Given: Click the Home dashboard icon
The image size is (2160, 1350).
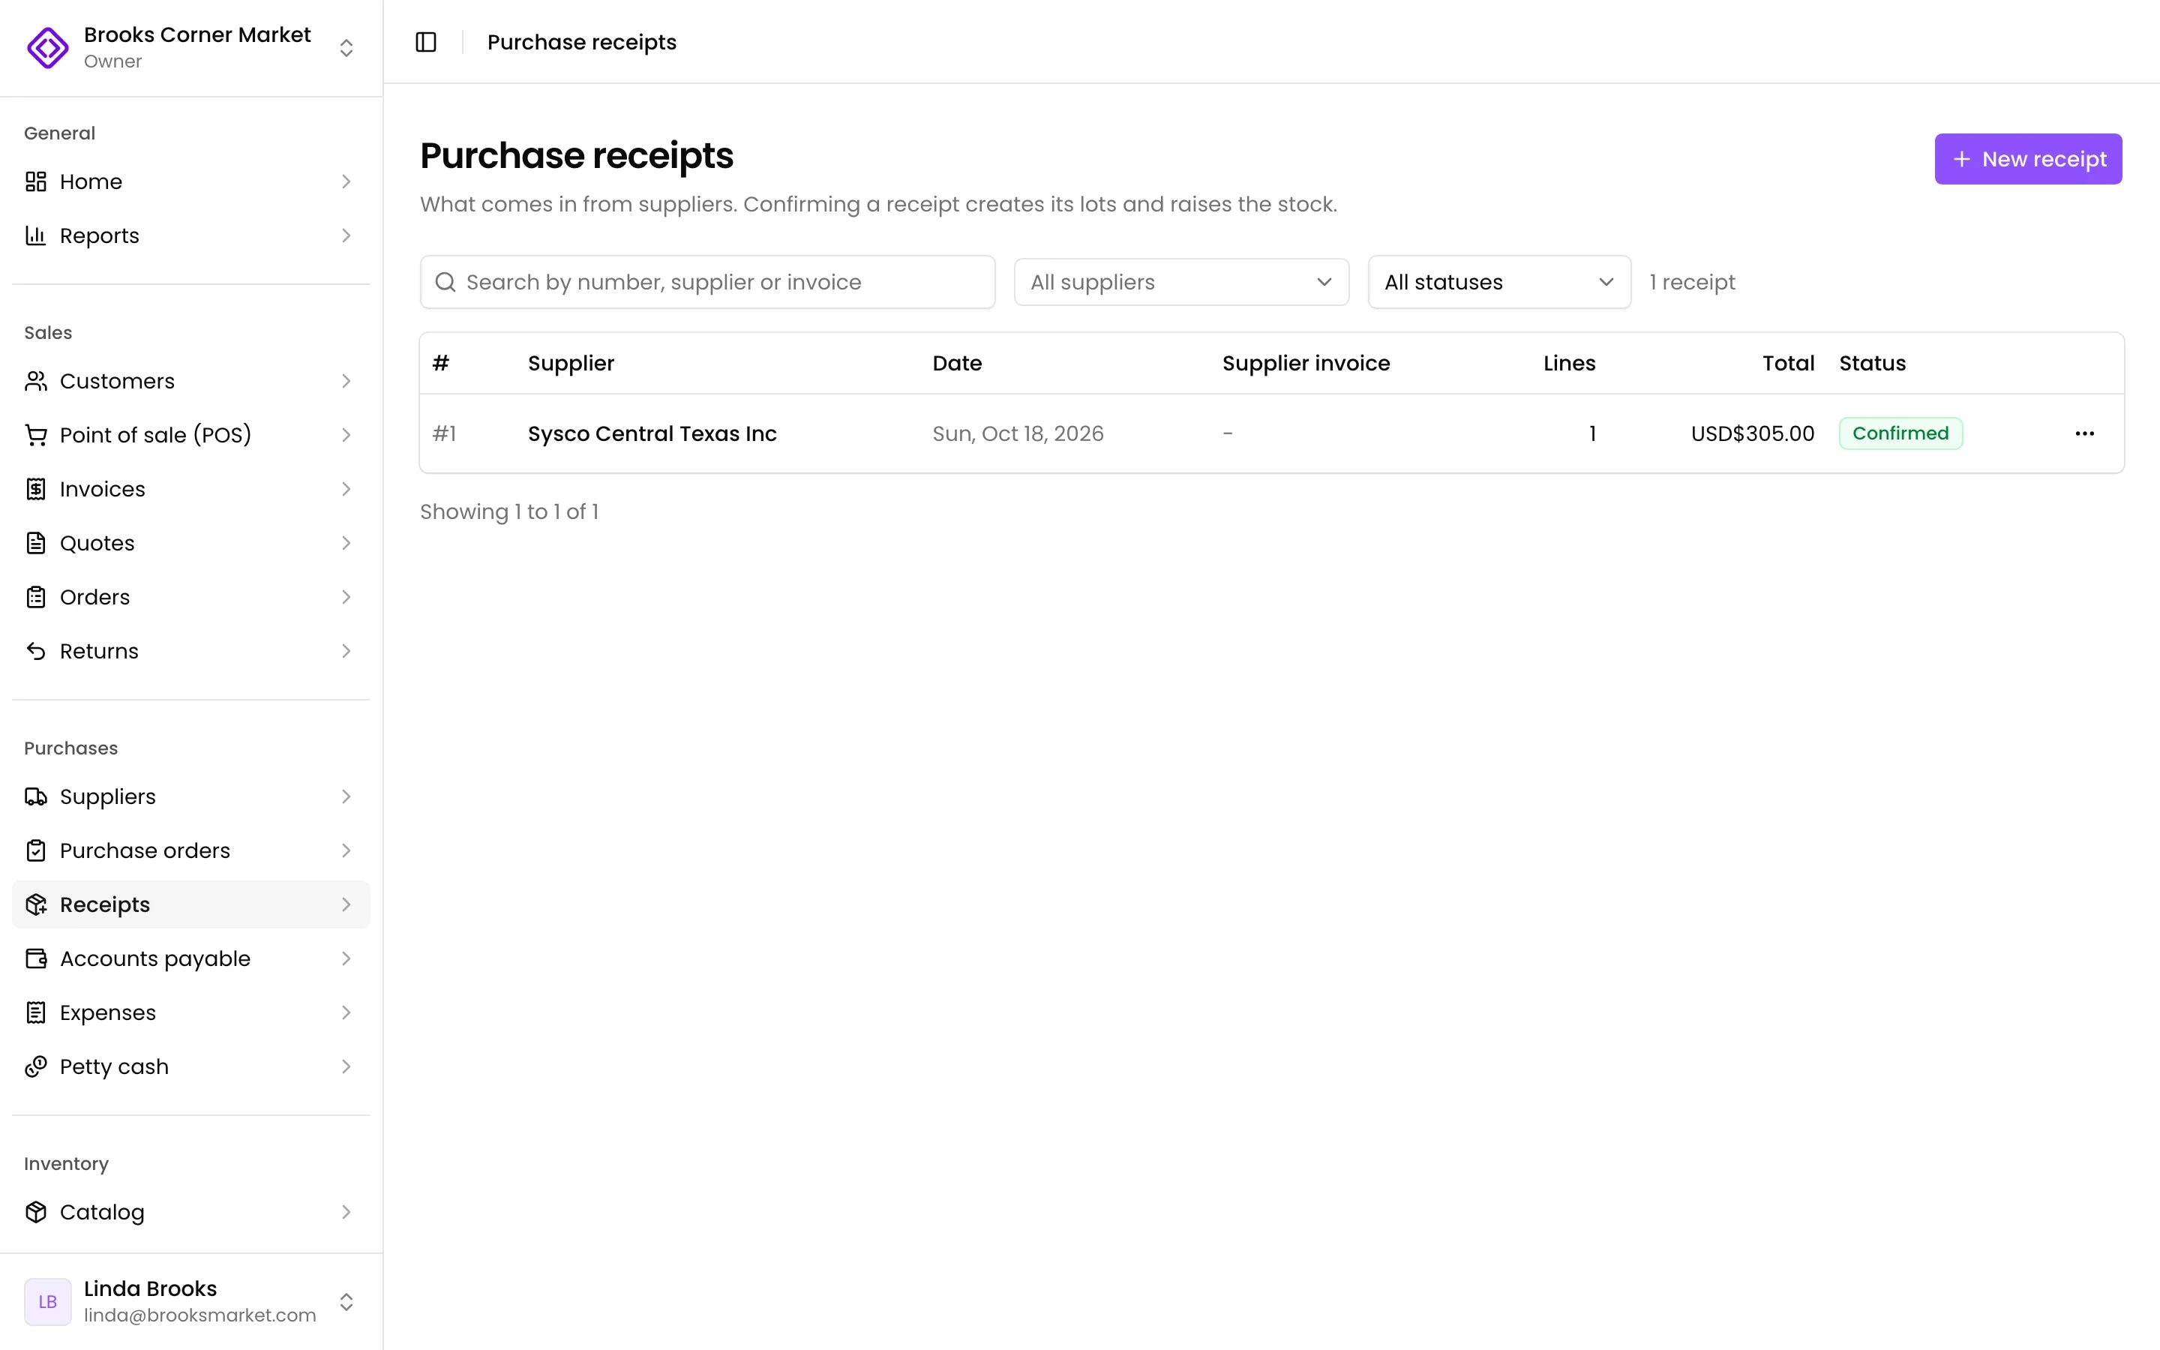Looking at the screenshot, I should (36, 181).
